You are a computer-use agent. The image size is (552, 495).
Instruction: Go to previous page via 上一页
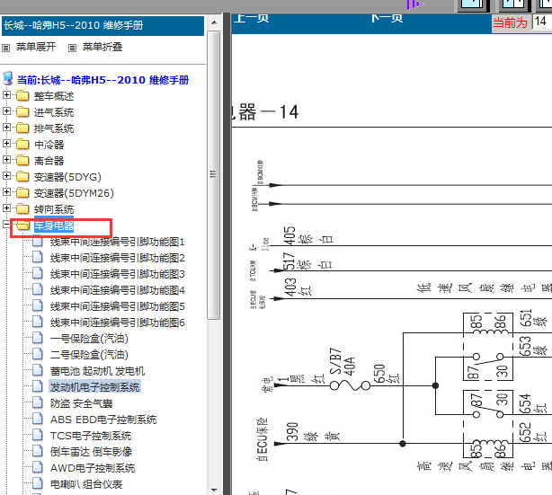coord(252,18)
